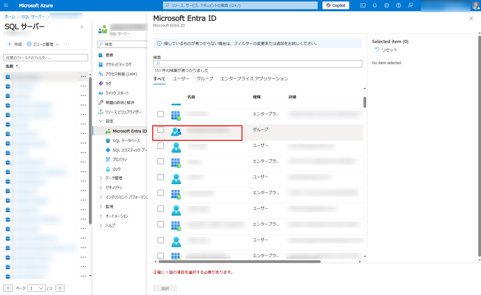The width and height of the screenshot is (481, 295).
Task: Click the Copilot button
Action: (x=336, y=5)
